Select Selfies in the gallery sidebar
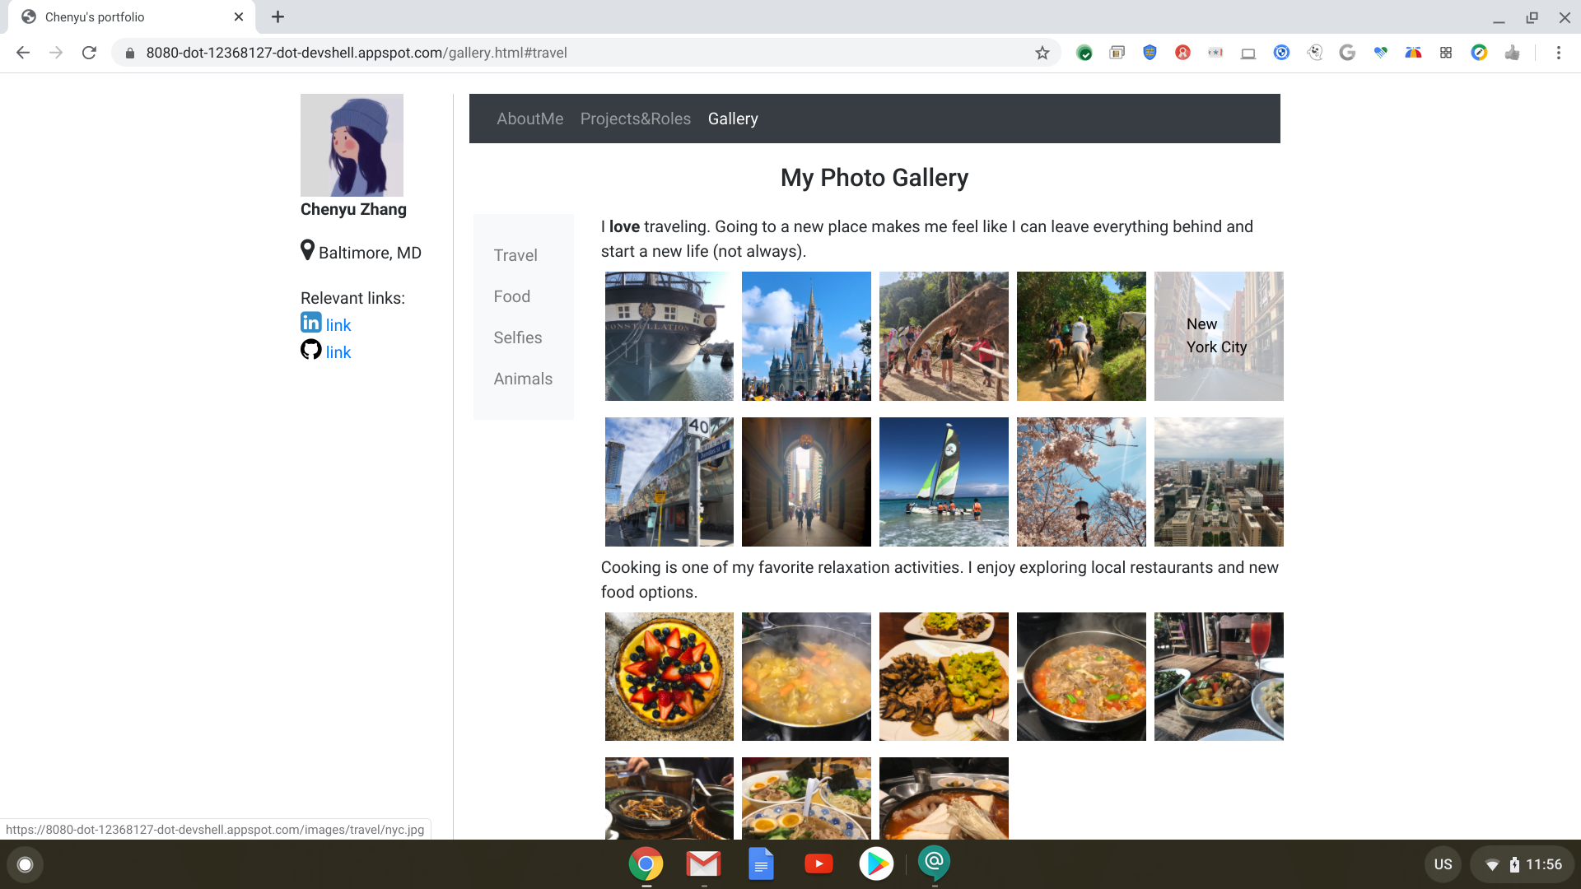Screen dimensions: 1581x889 (517, 337)
